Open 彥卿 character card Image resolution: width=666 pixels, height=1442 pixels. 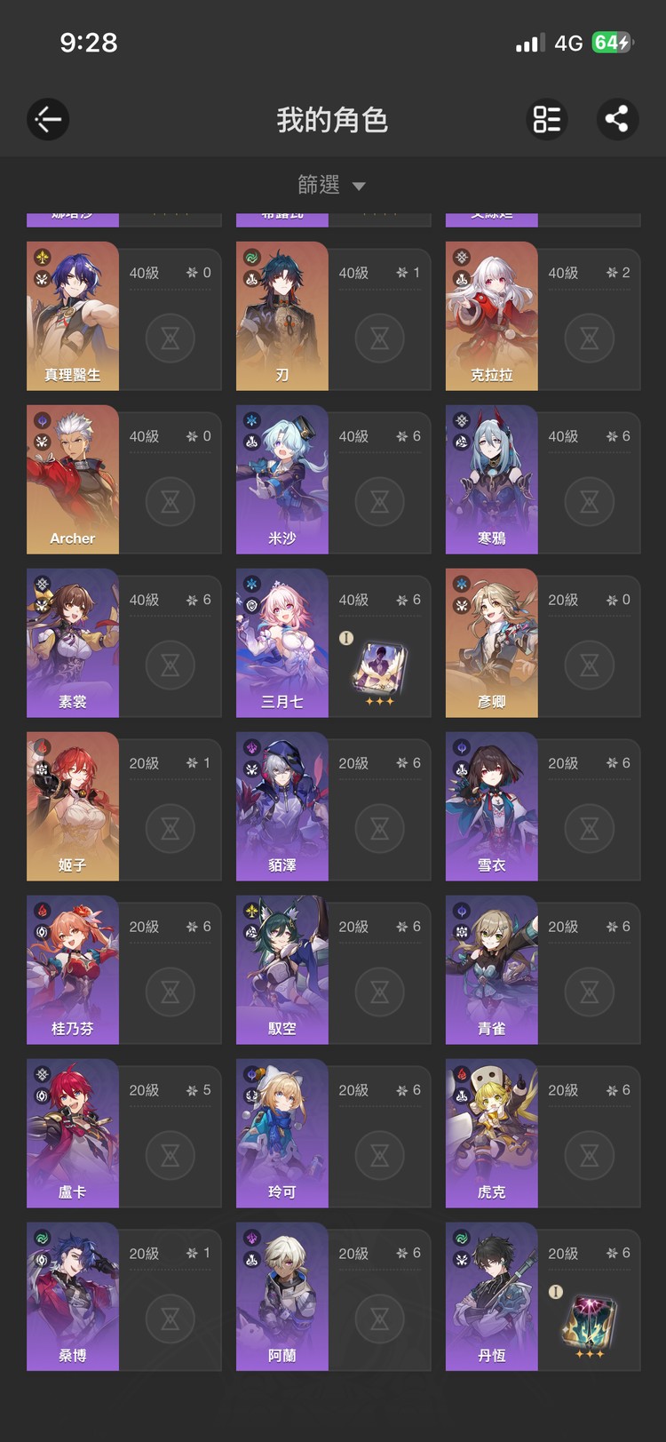(x=543, y=643)
